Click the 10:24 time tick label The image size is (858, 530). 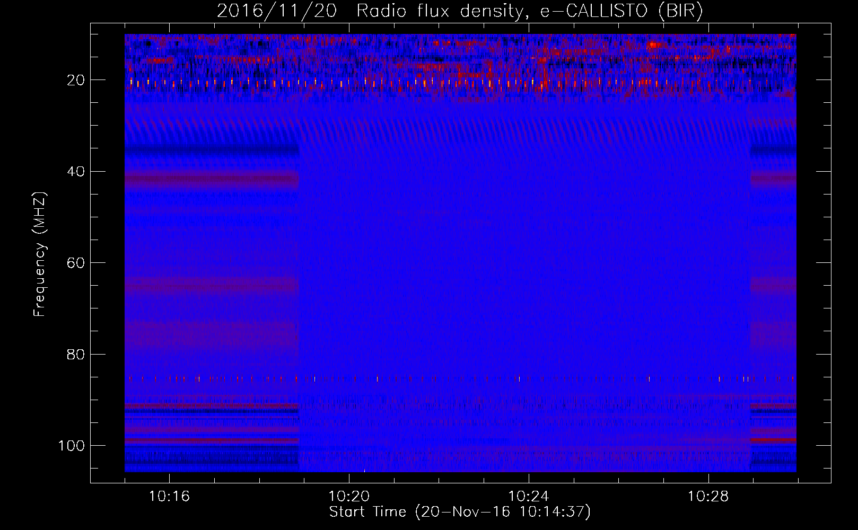point(529,497)
